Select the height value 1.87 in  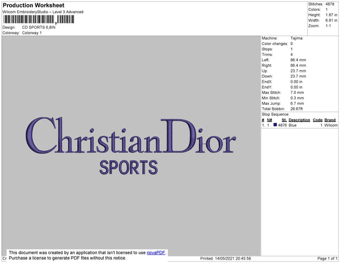(331, 15)
